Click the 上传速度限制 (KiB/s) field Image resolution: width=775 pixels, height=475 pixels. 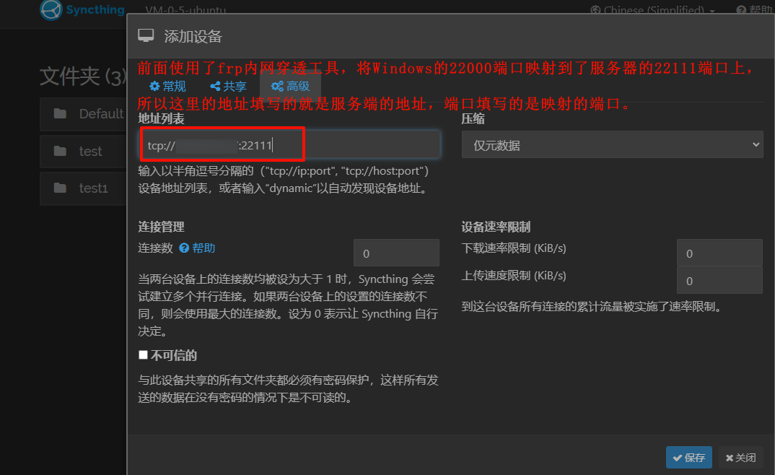(719, 280)
